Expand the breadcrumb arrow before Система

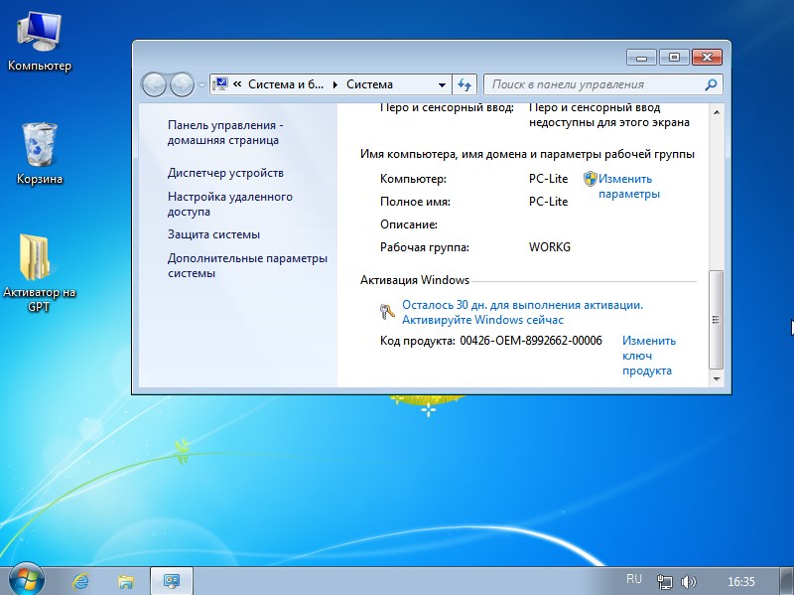point(334,84)
